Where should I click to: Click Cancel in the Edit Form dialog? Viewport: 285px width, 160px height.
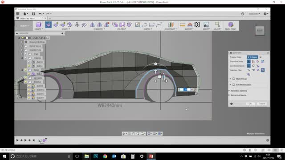(262, 104)
